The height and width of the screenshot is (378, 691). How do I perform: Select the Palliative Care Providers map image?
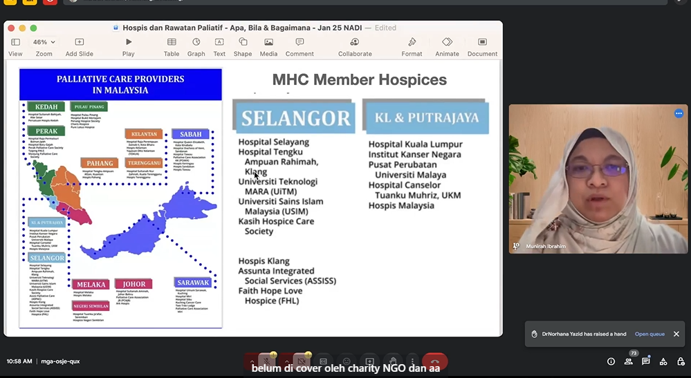tap(120, 198)
